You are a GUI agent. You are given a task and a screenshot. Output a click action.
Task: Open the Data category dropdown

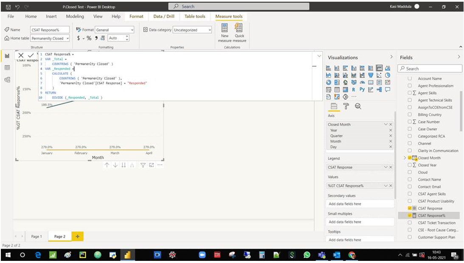[192, 30]
